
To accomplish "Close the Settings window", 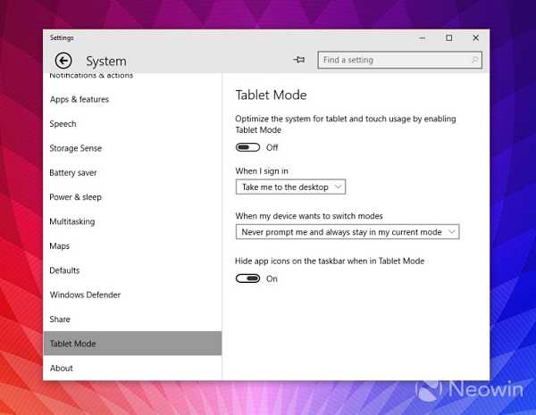I will (x=475, y=37).
